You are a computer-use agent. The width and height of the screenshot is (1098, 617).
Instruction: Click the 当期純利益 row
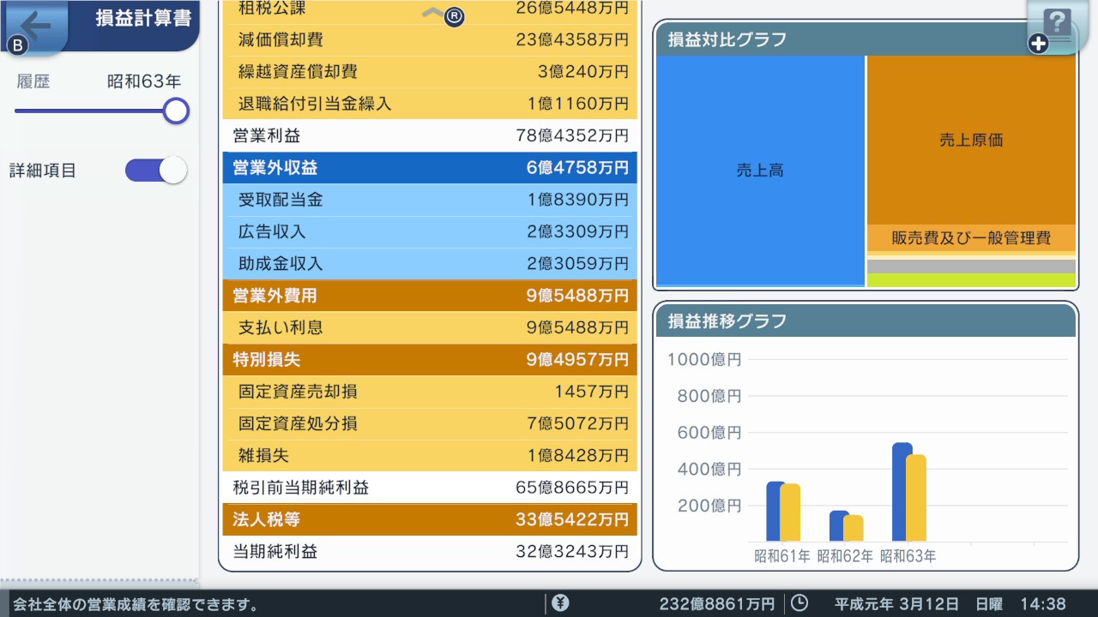[x=430, y=551]
